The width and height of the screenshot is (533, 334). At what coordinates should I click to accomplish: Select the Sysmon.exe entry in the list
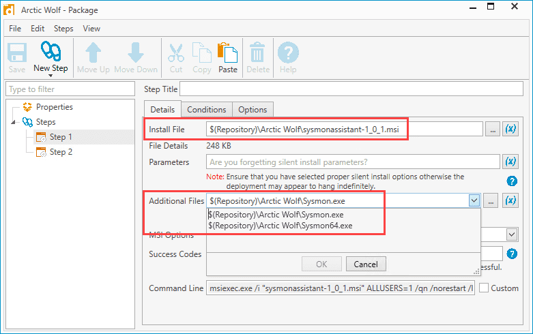tap(276, 215)
